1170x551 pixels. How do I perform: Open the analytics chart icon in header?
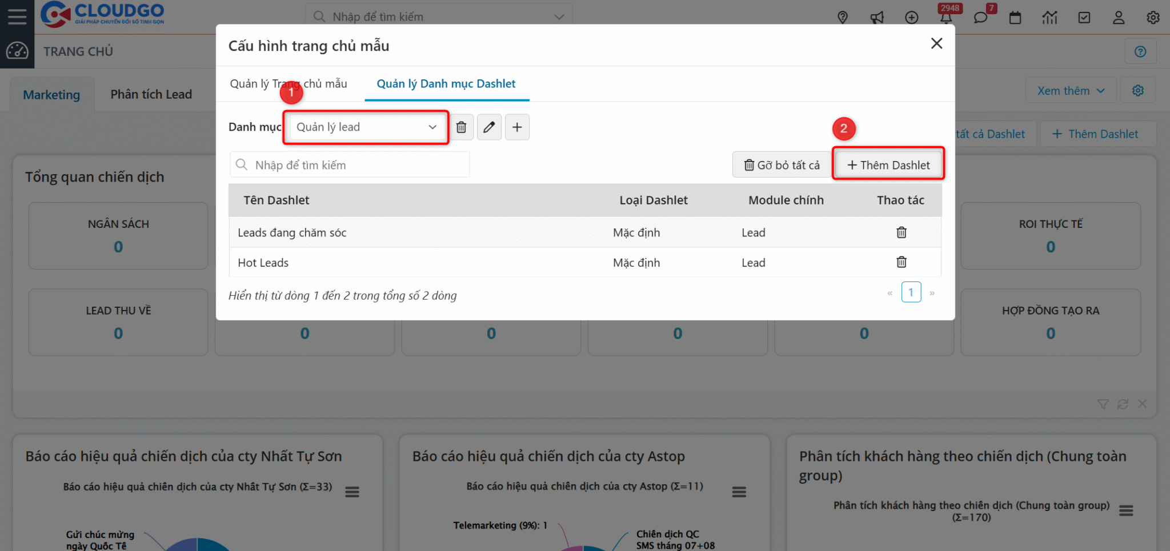1049,18
